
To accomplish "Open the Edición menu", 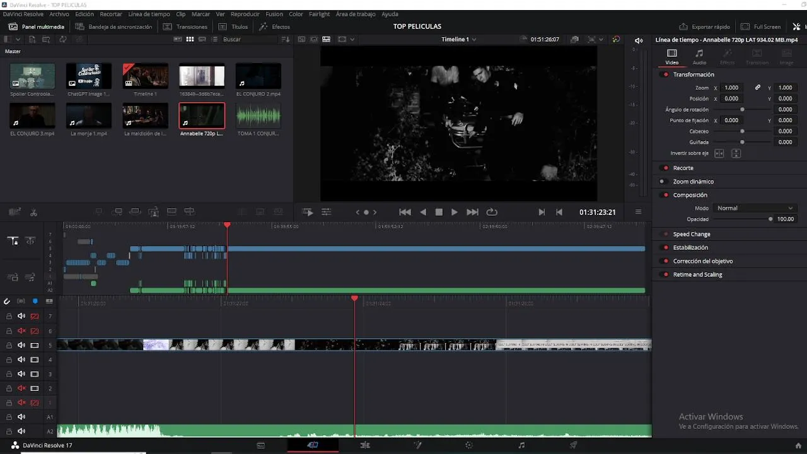I will coord(84,14).
